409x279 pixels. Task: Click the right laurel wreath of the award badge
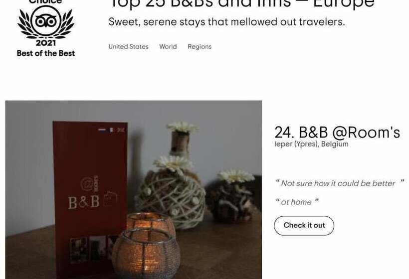67,24
